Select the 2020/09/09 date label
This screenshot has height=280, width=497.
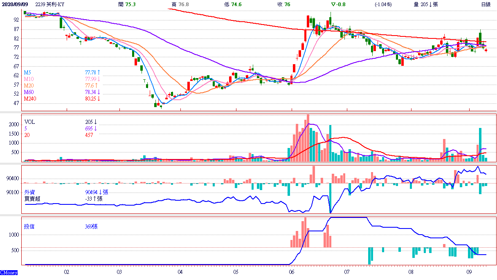click(x=14, y=4)
